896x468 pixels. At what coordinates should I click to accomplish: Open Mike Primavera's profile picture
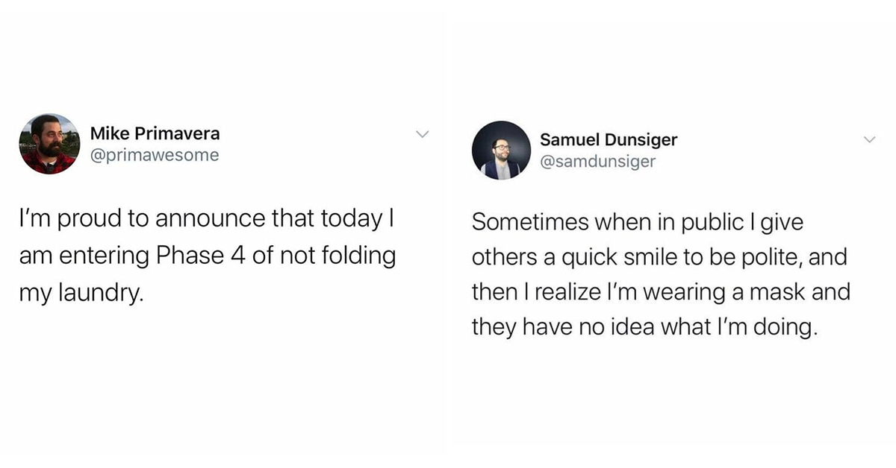(x=49, y=144)
